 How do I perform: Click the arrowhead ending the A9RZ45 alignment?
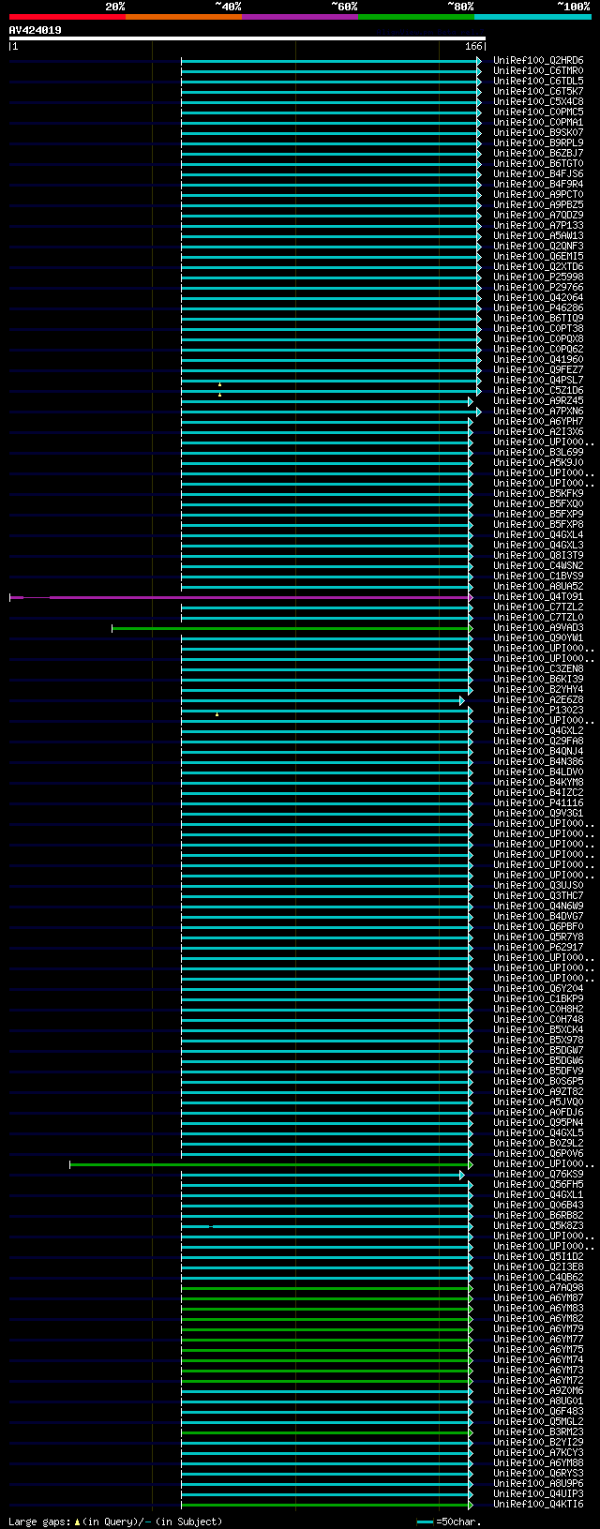coord(471,401)
